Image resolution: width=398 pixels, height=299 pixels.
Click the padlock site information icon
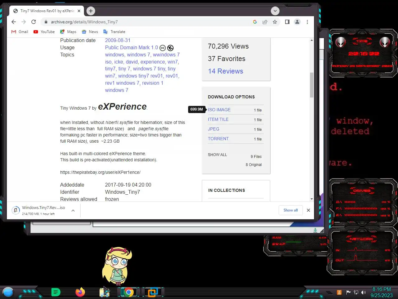tap(46, 22)
